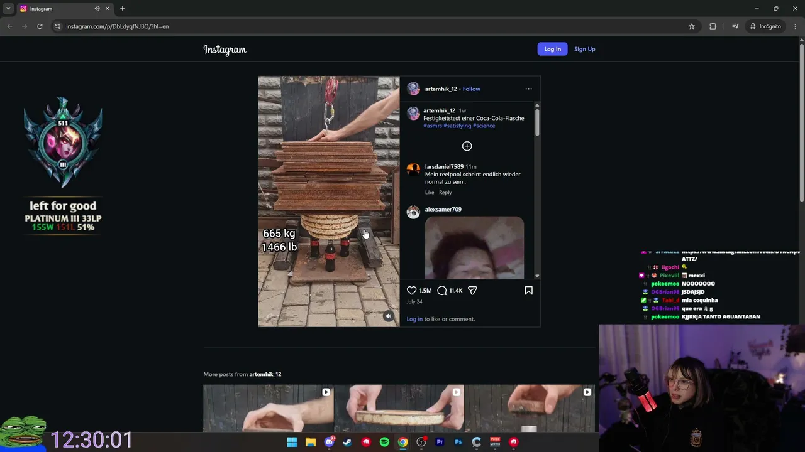Bookmark this page with the star
The width and height of the screenshot is (805, 452).
692,26
